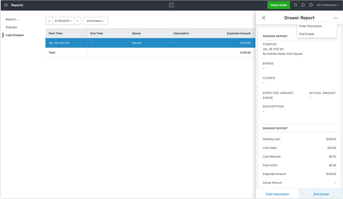Viewport: 343px width, 199px height.
Task: Click the help question mark icon
Action: coord(311,5)
